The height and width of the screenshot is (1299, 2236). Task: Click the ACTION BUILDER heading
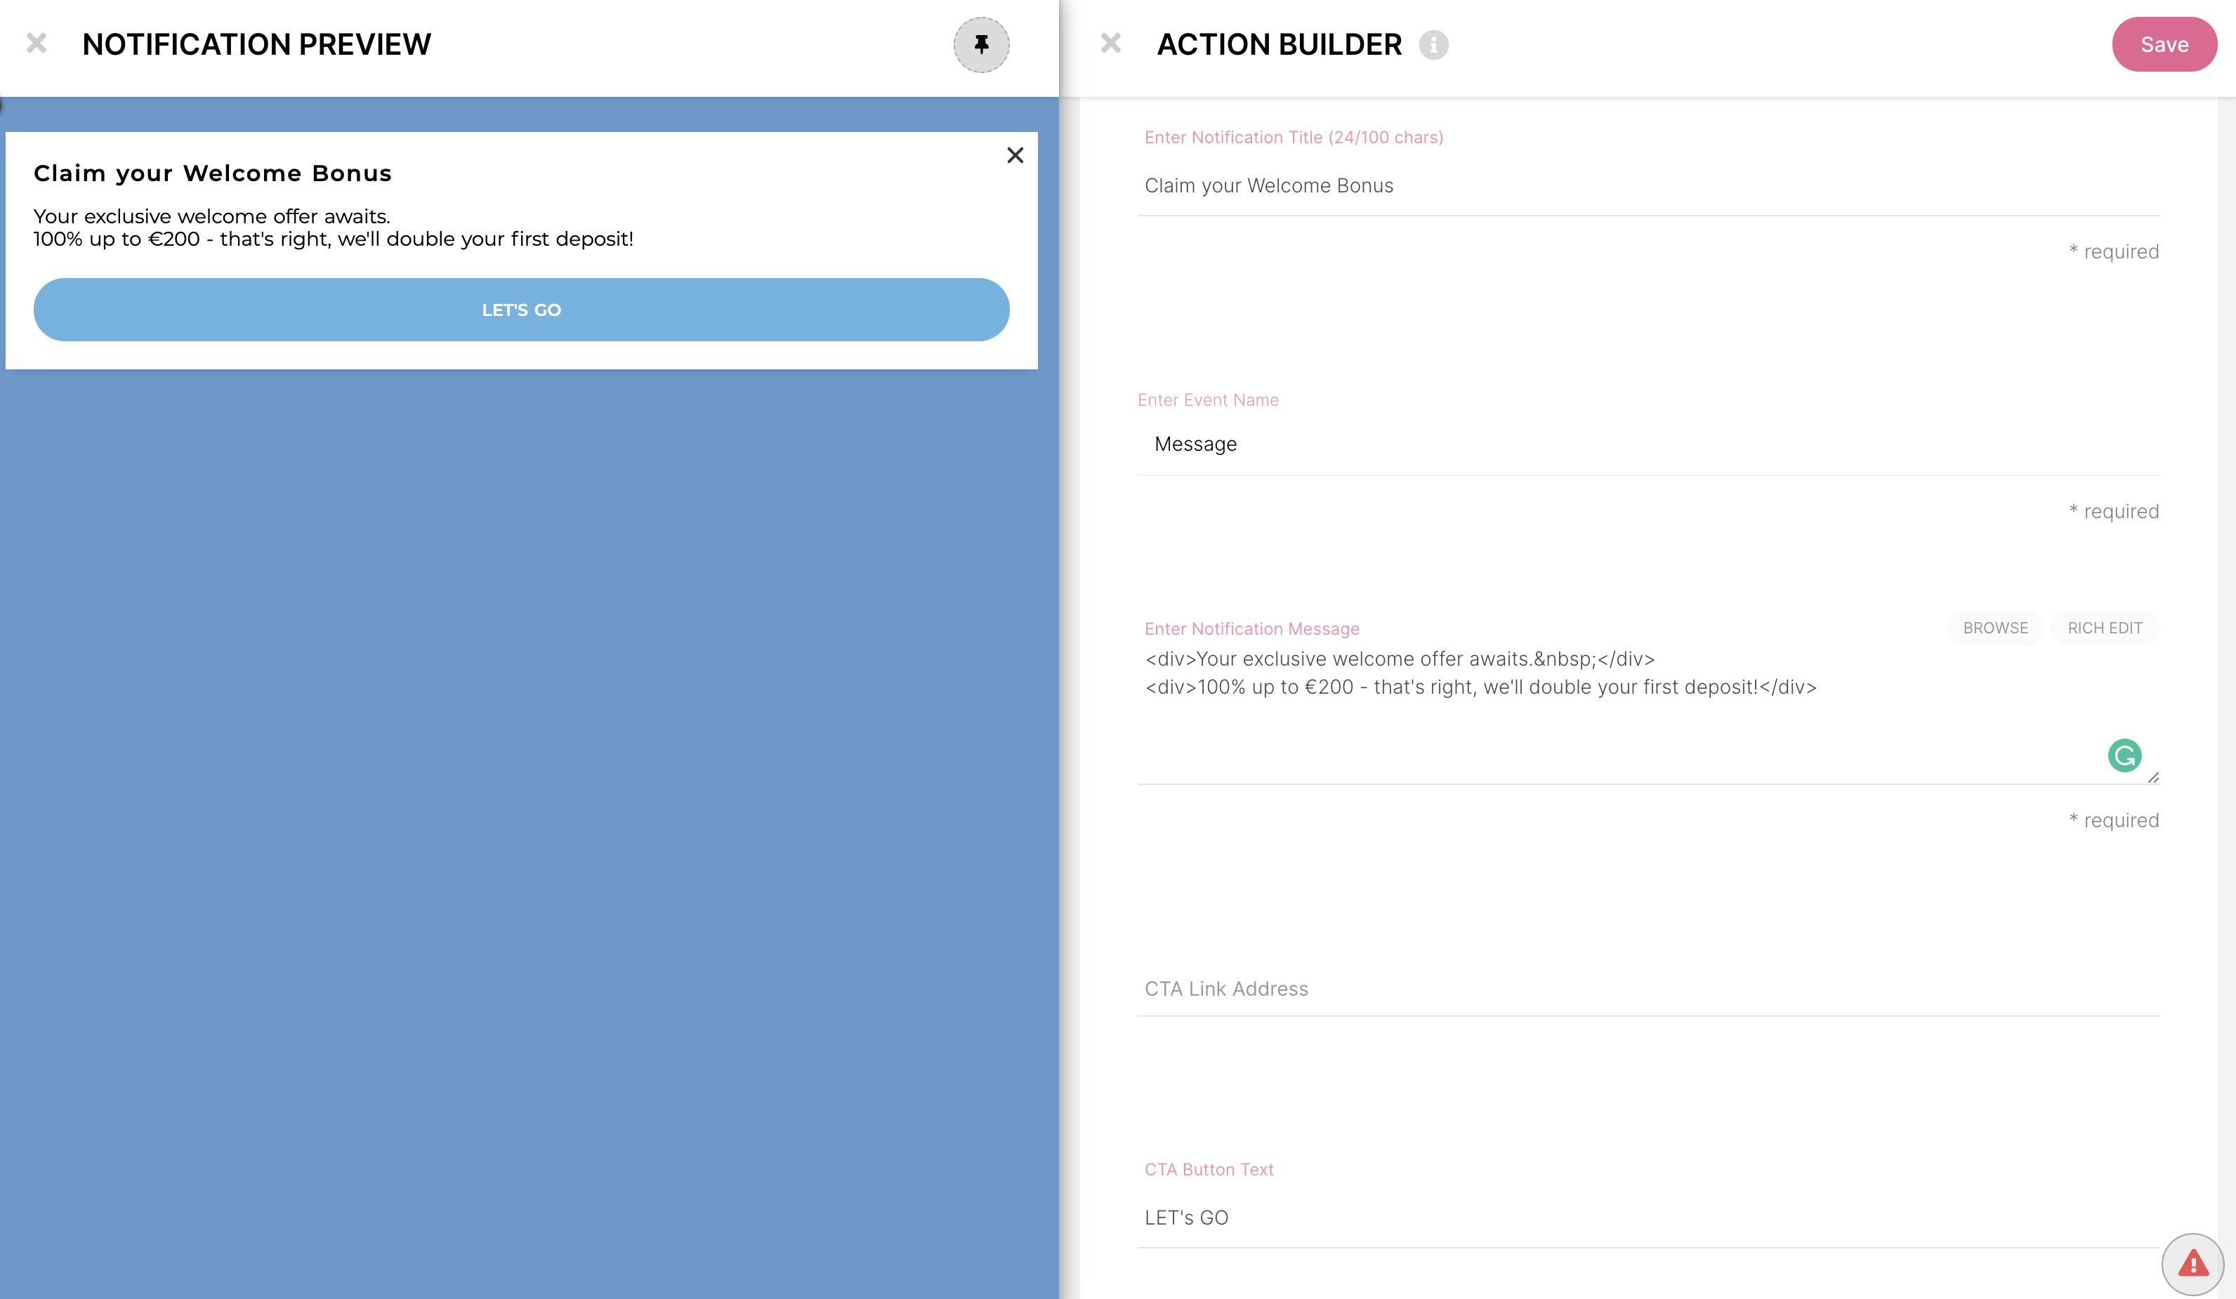(x=1280, y=44)
